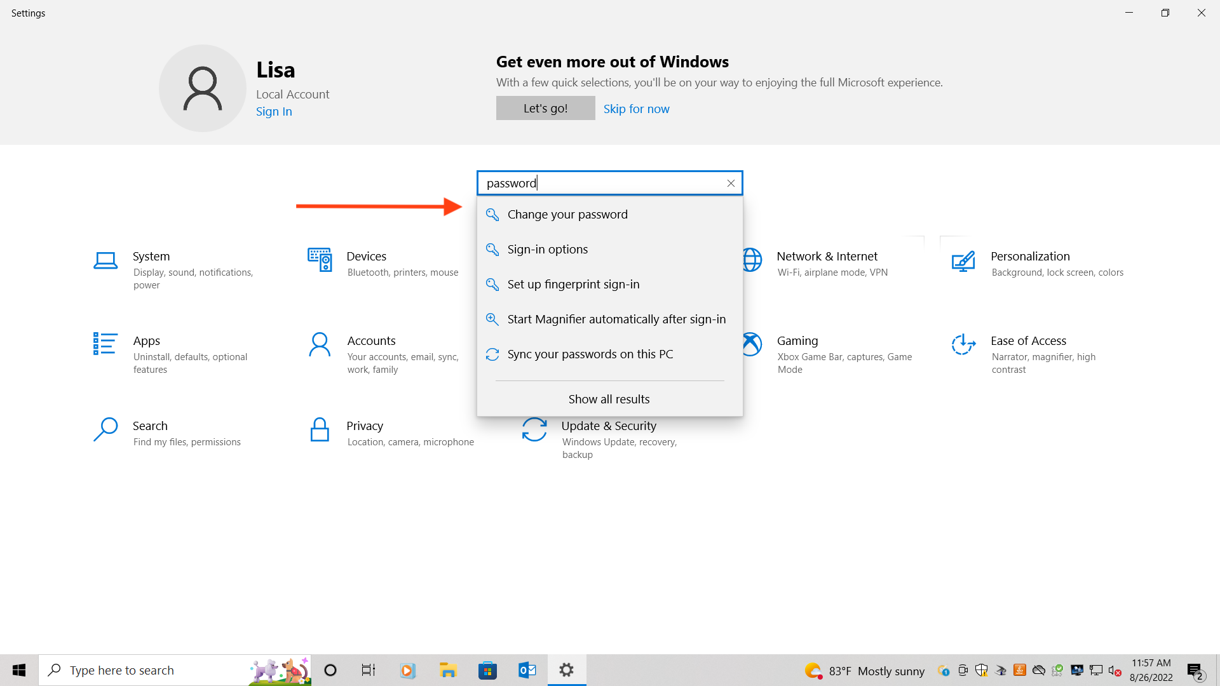Open Windows Security shield tray icon
Screen dimensions: 1220x686
tap(982, 670)
